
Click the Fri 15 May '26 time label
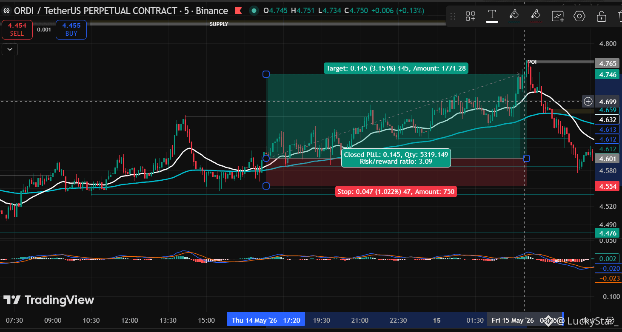click(x=525, y=320)
